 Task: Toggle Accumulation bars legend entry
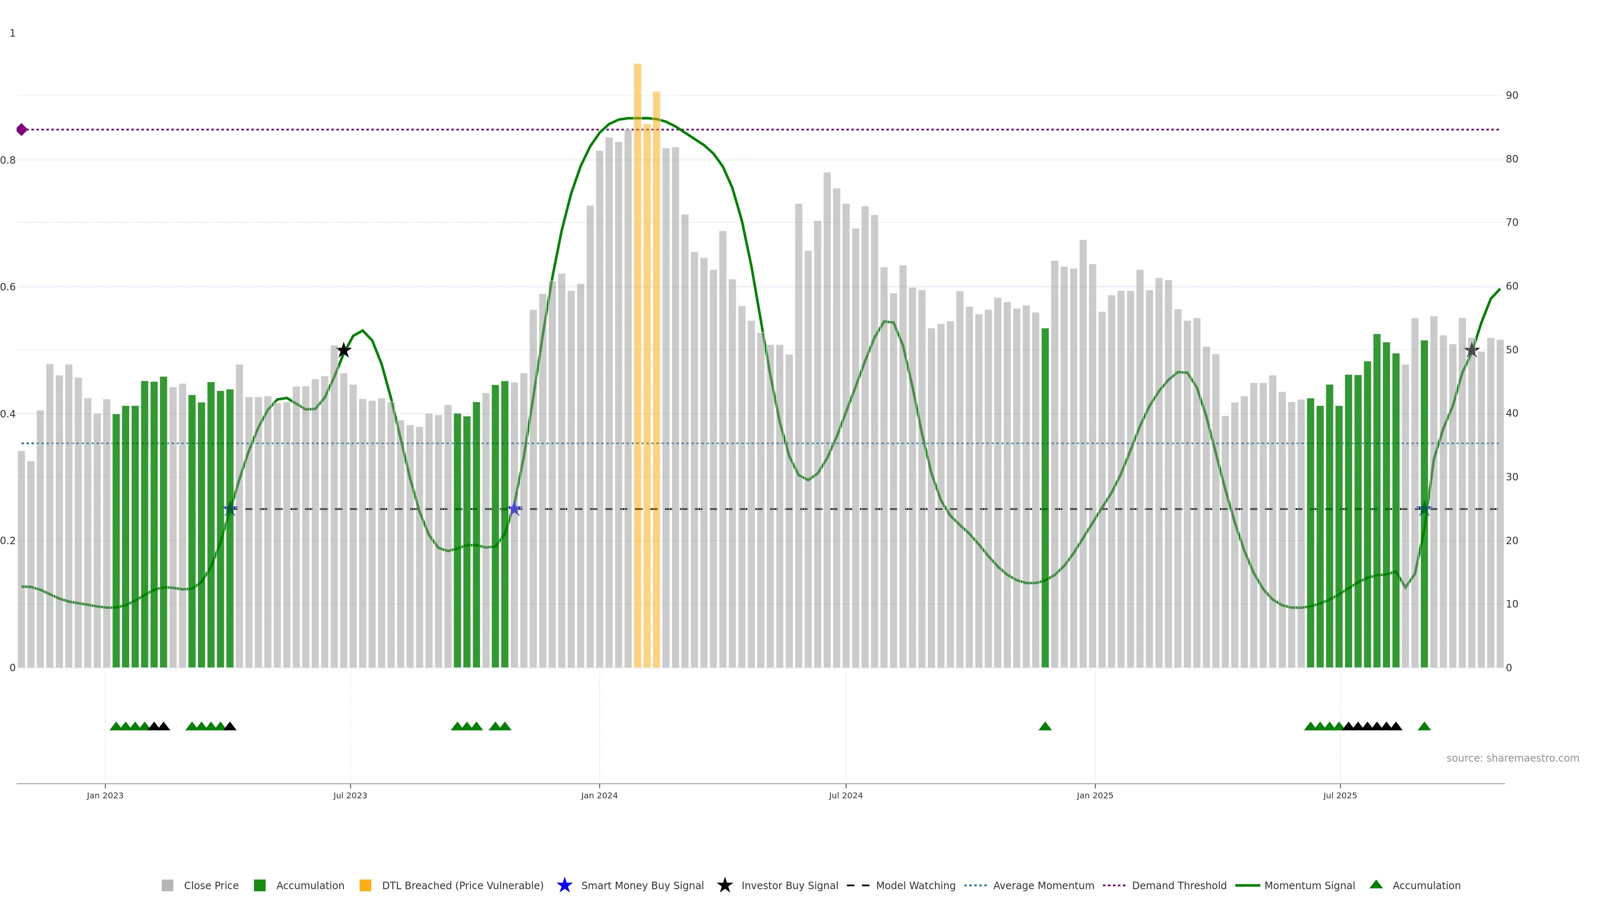pyautogui.click(x=309, y=885)
